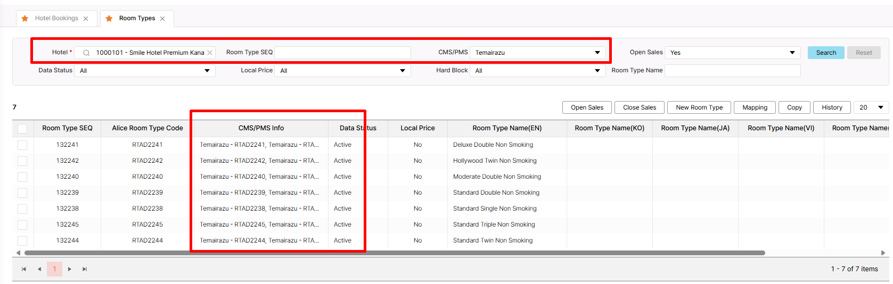Screen dimensions: 893x284
Task: Jump to the last results page
Action: click(x=85, y=269)
